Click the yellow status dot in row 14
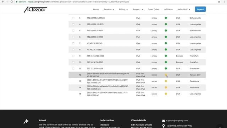227x128 pixels. [x=166, y=87]
